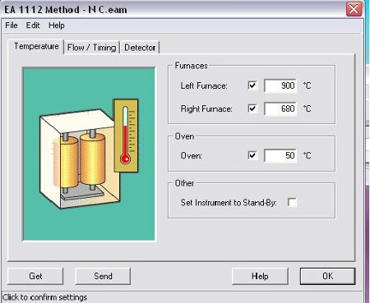The width and height of the screenshot is (370, 303).
Task: Click the Right Furnace temperature field
Action: pos(280,108)
